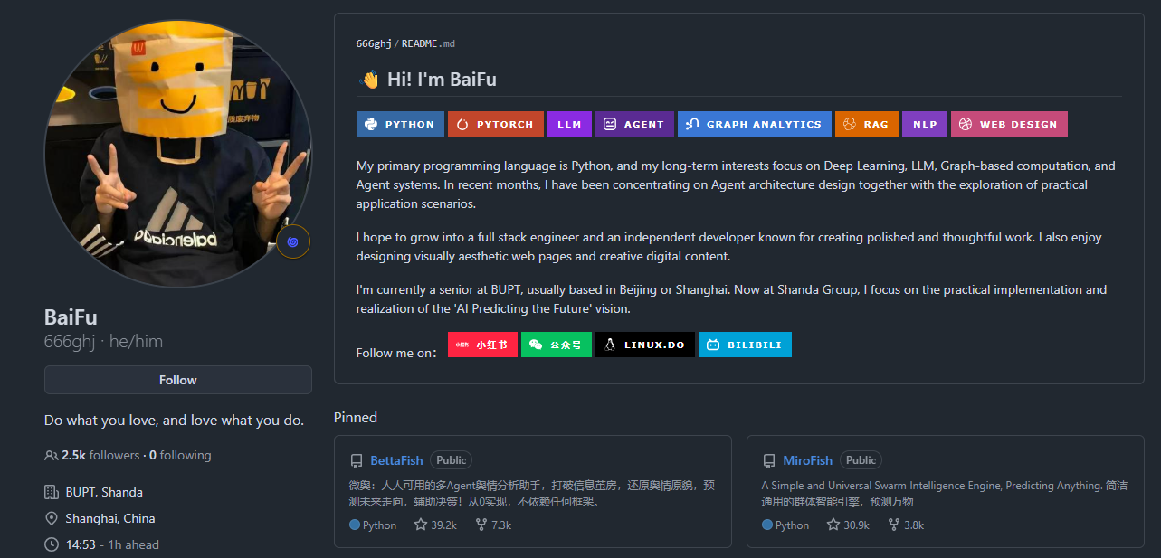Image resolution: width=1161 pixels, height=558 pixels.
Task: Open BettaFish stargazers 39.2k
Action: click(x=435, y=525)
